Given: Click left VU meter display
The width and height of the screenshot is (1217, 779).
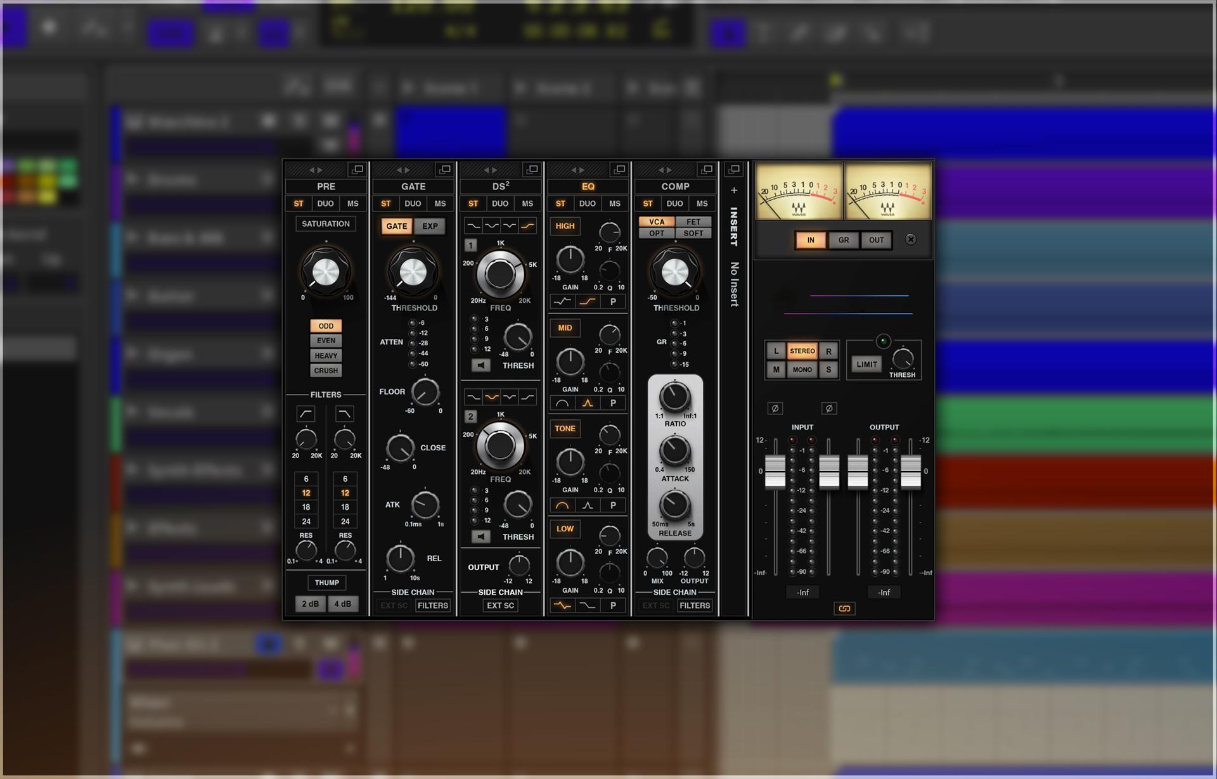Looking at the screenshot, I should point(799,191).
